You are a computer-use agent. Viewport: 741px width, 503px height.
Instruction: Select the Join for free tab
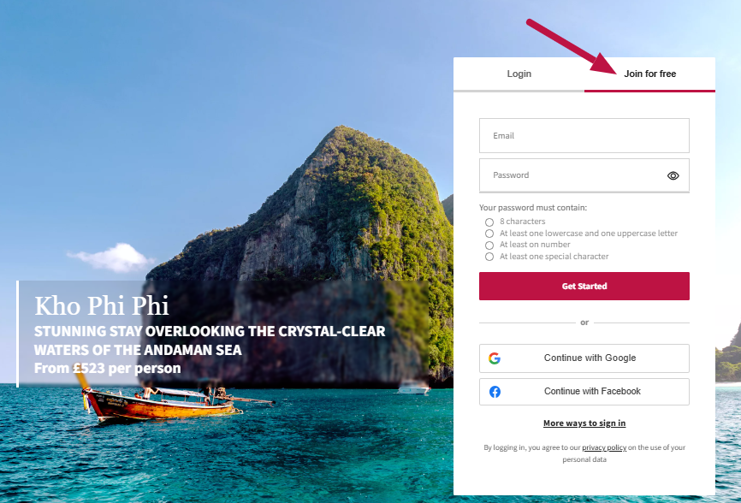click(x=649, y=74)
